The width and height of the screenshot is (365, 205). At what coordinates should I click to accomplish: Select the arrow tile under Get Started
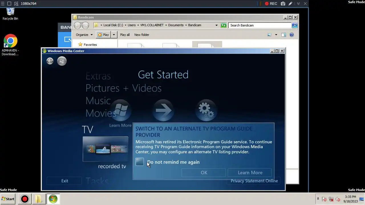point(163,110)
